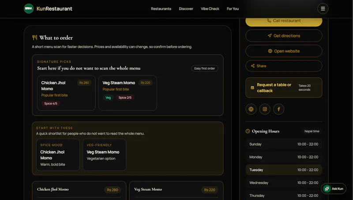Open the bottom Chicken Jhol Momo menu card
The height and width of the screenshot is (200, 353).
tap(79, 190)
